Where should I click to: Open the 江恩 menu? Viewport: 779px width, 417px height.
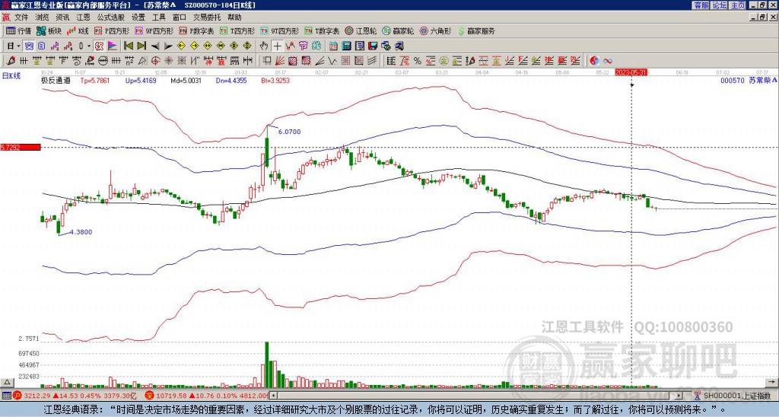point(83,18)
